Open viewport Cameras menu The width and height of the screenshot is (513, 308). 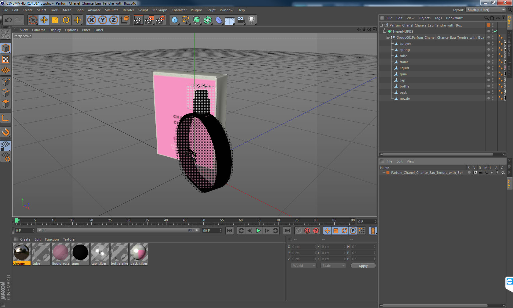pyautogui.click(x=38, y=30)
